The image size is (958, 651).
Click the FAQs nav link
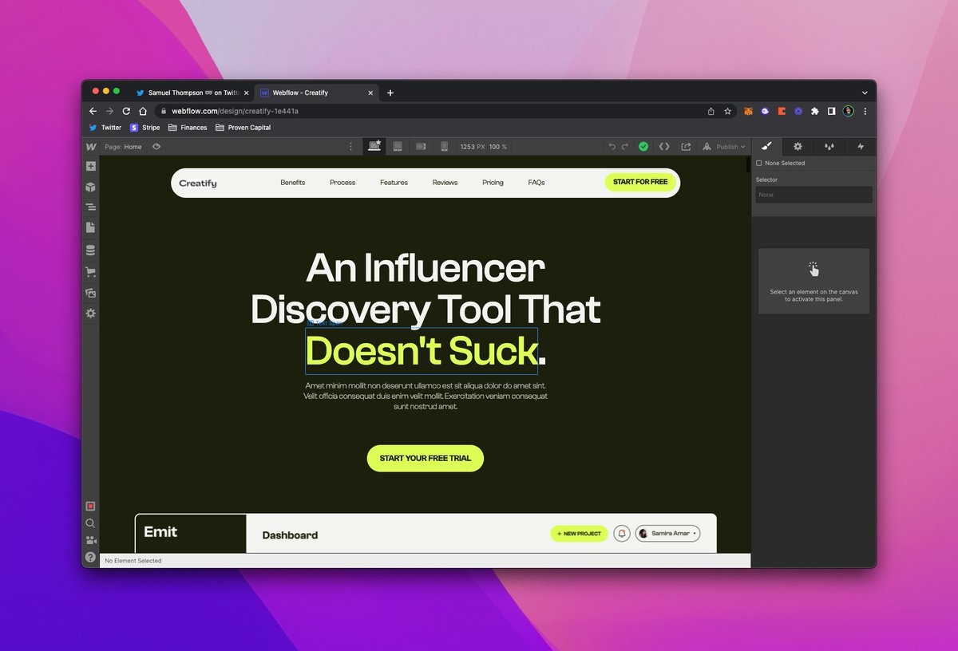point(536,183)
